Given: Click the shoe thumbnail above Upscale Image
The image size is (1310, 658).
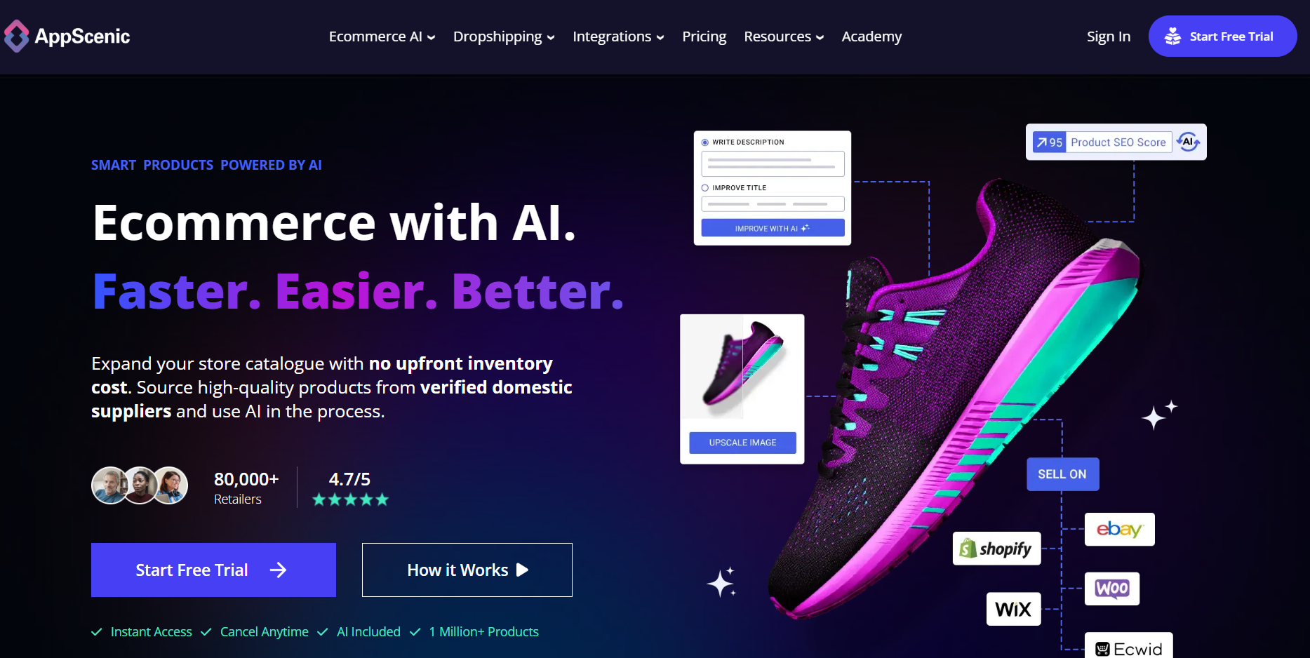Looking at the screenshot, I should [x=742, y=367].
